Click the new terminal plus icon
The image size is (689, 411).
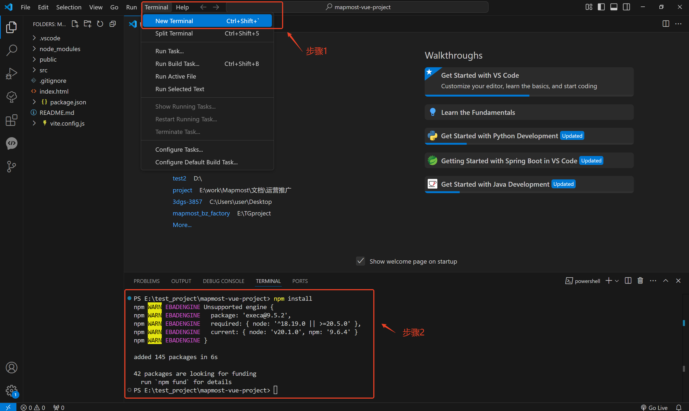609,281
